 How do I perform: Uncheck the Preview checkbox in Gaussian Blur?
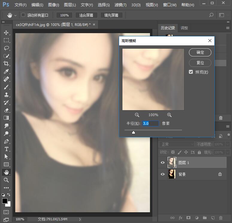tap(191, 72)
